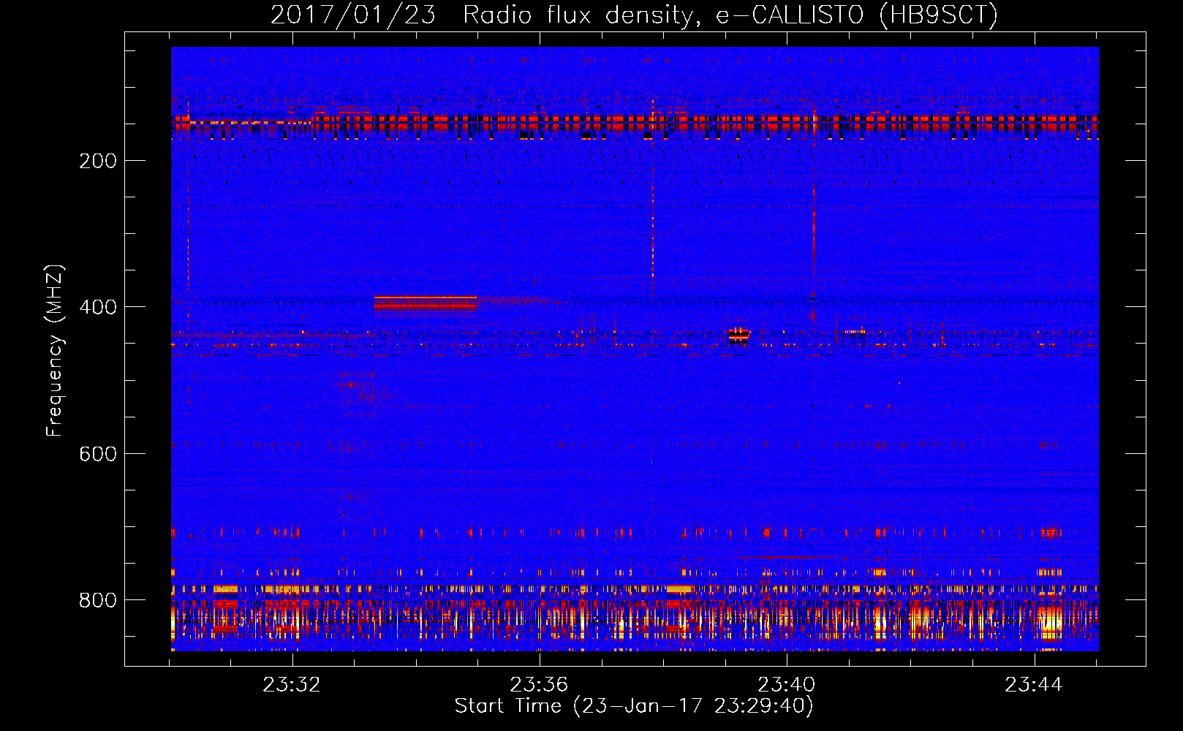Click the 23:36 time tick label

coord(539,685)
